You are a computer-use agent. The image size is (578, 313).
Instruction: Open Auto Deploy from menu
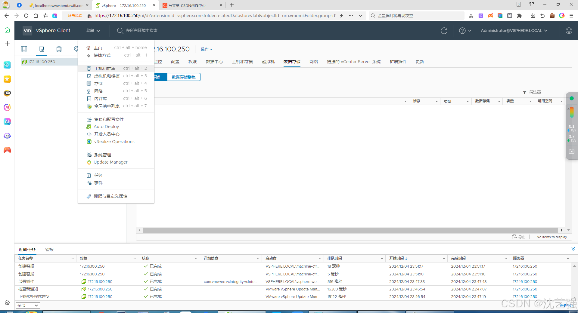[x=116, y=127]
